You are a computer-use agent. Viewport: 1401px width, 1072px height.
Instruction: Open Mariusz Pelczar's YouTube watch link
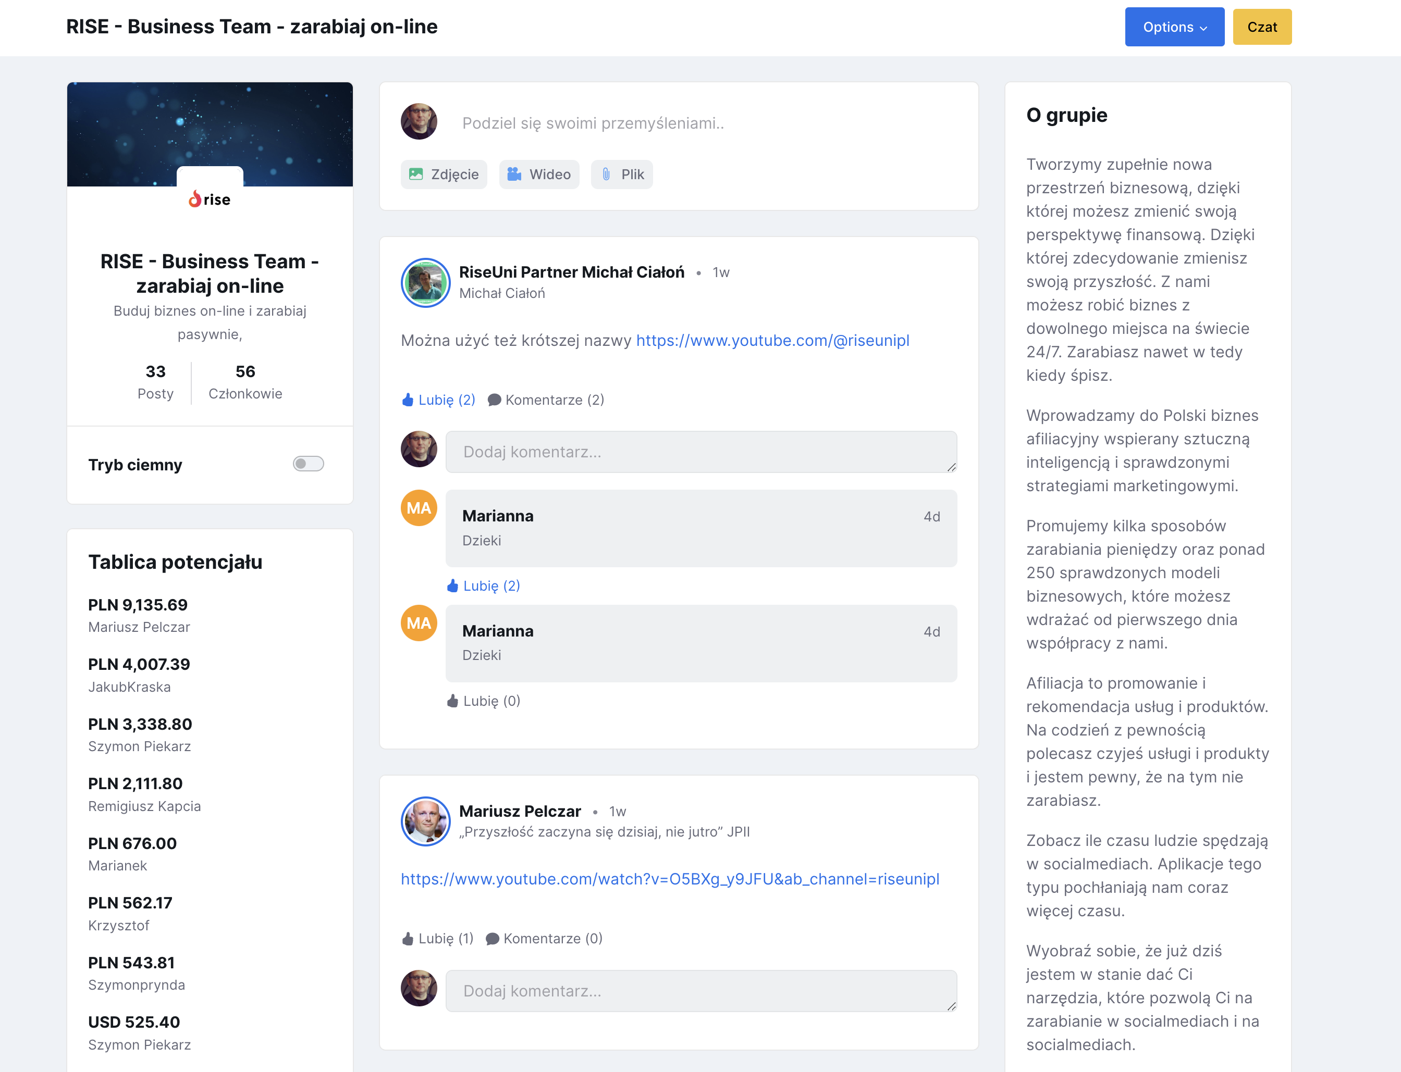[669, 879]
